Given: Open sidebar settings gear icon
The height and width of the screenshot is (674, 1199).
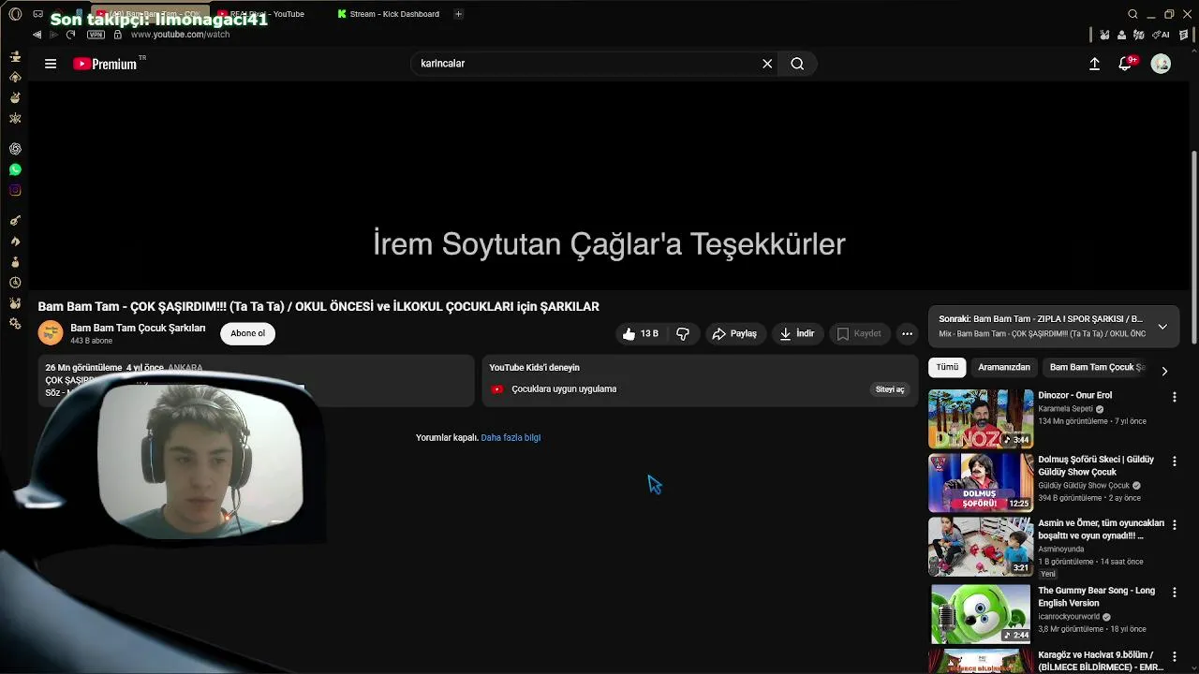Looking at the screenshot, I should (15, 324).
